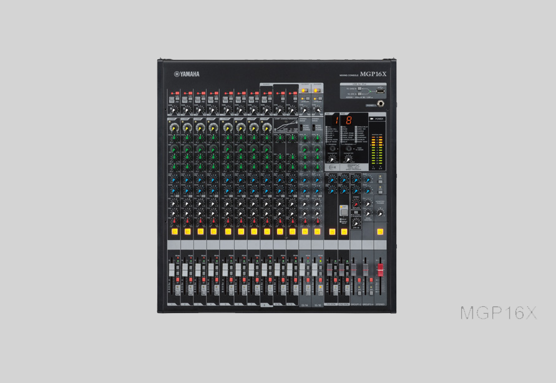Click channel 1 GAIN knob
Screen dimensions: 556x383
[x=173, y=109]
